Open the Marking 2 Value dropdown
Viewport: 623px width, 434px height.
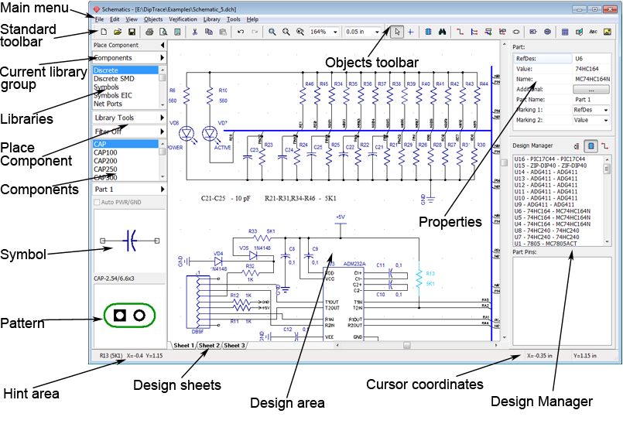[x=606, y=120]
